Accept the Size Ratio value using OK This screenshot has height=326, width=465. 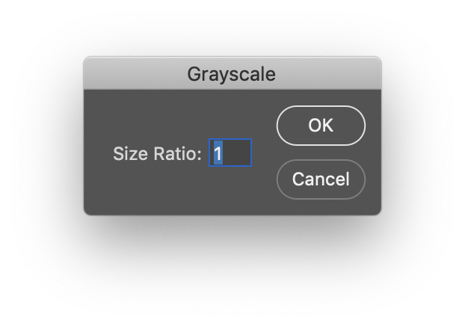click(321, 126)
